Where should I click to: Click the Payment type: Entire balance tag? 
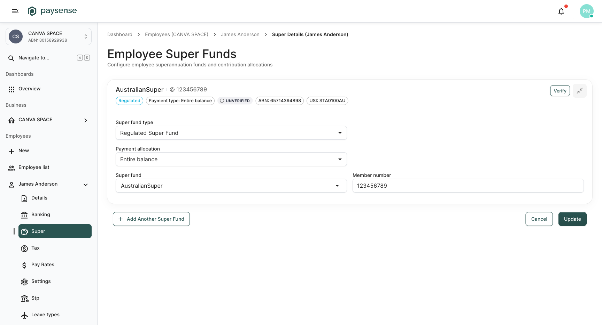180,101
